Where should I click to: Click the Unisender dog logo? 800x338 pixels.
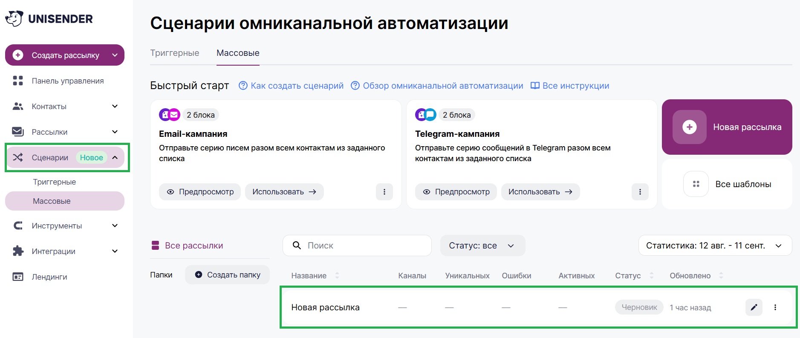(14, 19)
